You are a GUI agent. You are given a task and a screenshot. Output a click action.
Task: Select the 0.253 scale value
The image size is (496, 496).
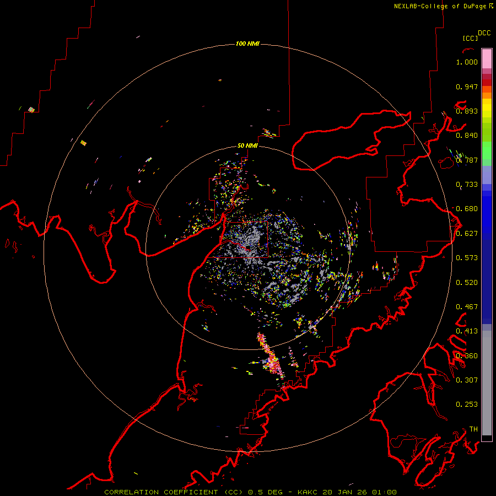[x=467, y=405]
